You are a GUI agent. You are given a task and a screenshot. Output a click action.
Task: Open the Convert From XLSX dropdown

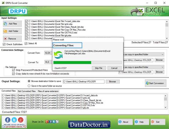tap(48, 53)
